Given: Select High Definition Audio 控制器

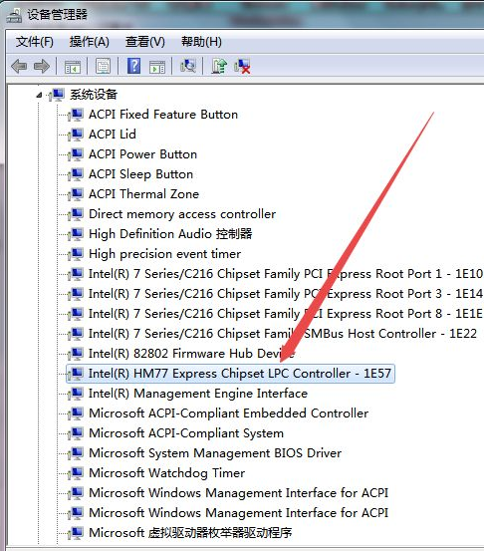Looking at the screenshot, I should (170, 234).
